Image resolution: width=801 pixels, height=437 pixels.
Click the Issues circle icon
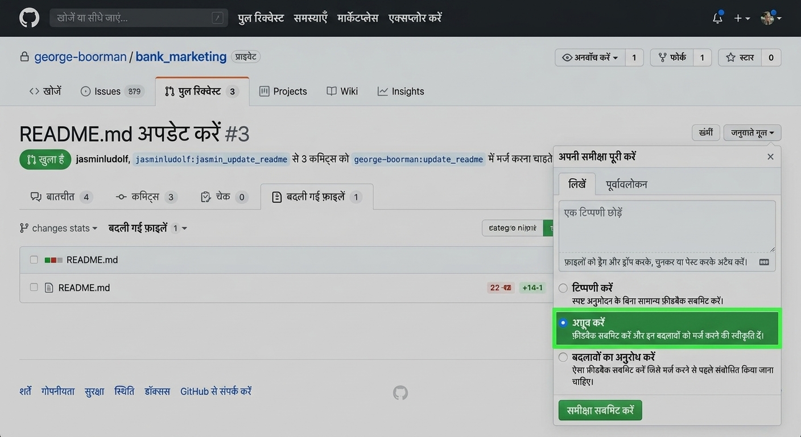(x=85, y=91)
